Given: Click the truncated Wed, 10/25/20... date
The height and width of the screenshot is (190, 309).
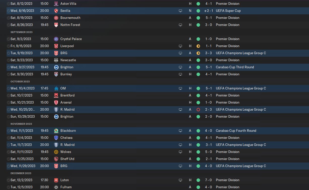Looking at the screenshot, I should coord(23,110).
